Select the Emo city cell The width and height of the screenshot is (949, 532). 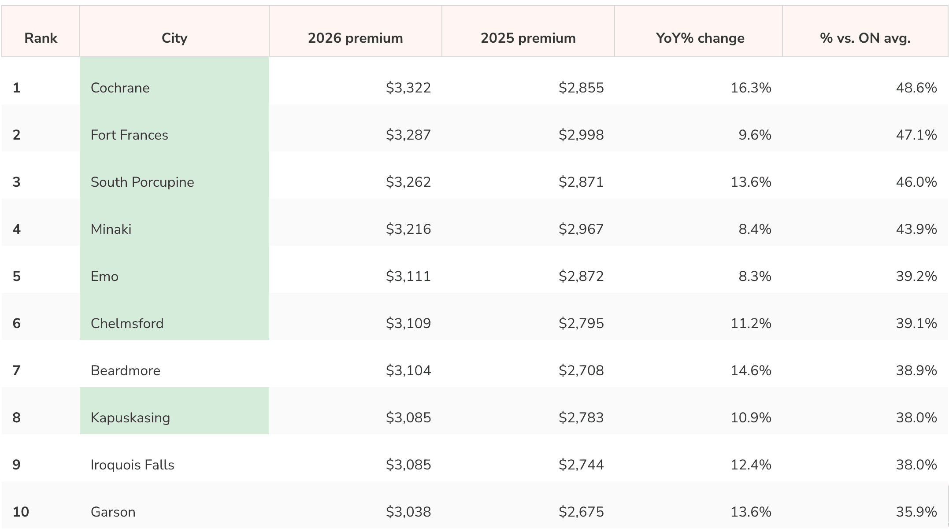pos(174,270)
